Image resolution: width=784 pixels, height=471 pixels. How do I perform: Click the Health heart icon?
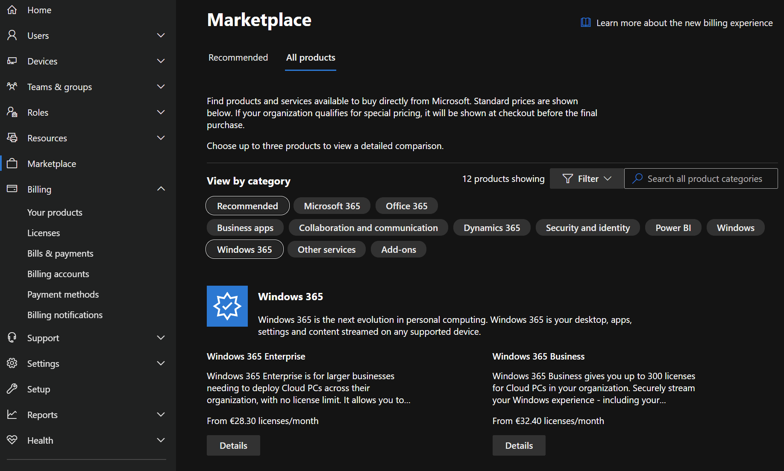pos(12,440)
